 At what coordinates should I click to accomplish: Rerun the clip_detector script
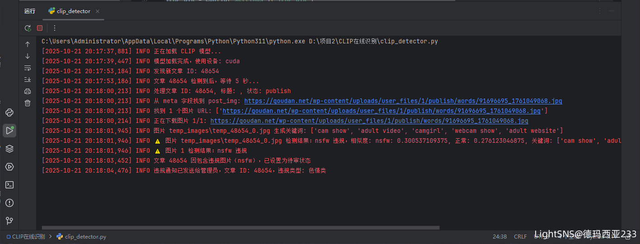(28, 28)
